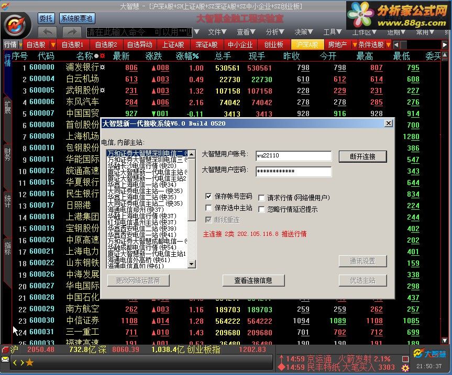Enable 忽略行情延迟提示 checkbox
Image resolution: width=452 pixels, height=375 pixels.
[261, 209]
